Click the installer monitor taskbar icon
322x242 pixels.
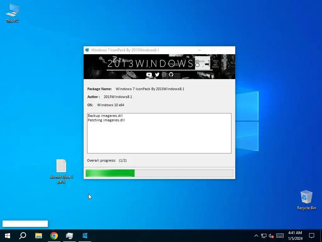tap(69, 236)
